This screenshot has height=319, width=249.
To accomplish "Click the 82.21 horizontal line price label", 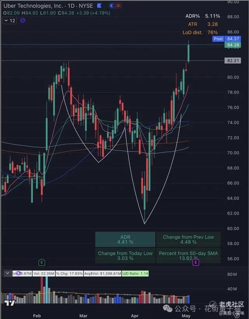I will pos(233,61).
